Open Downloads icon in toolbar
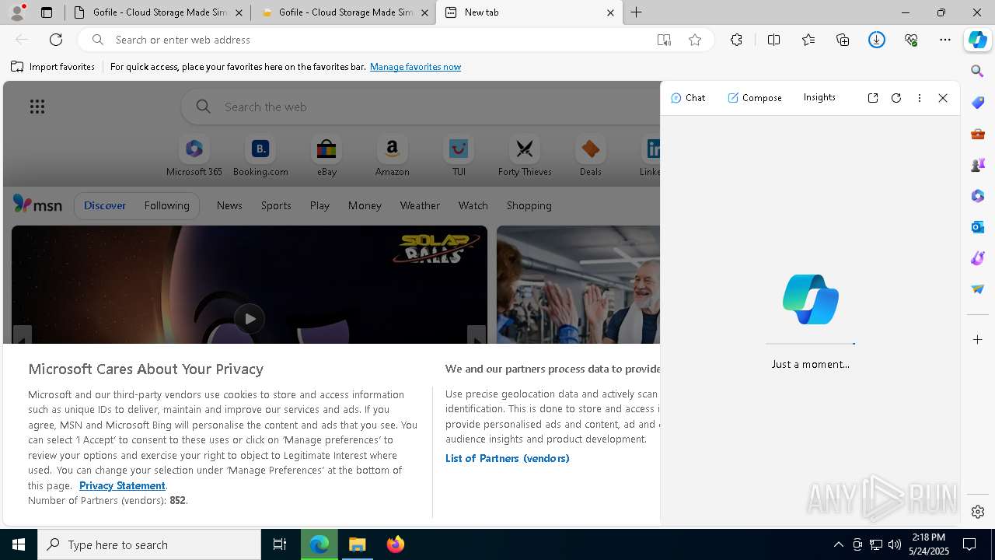 pos(877,40)
